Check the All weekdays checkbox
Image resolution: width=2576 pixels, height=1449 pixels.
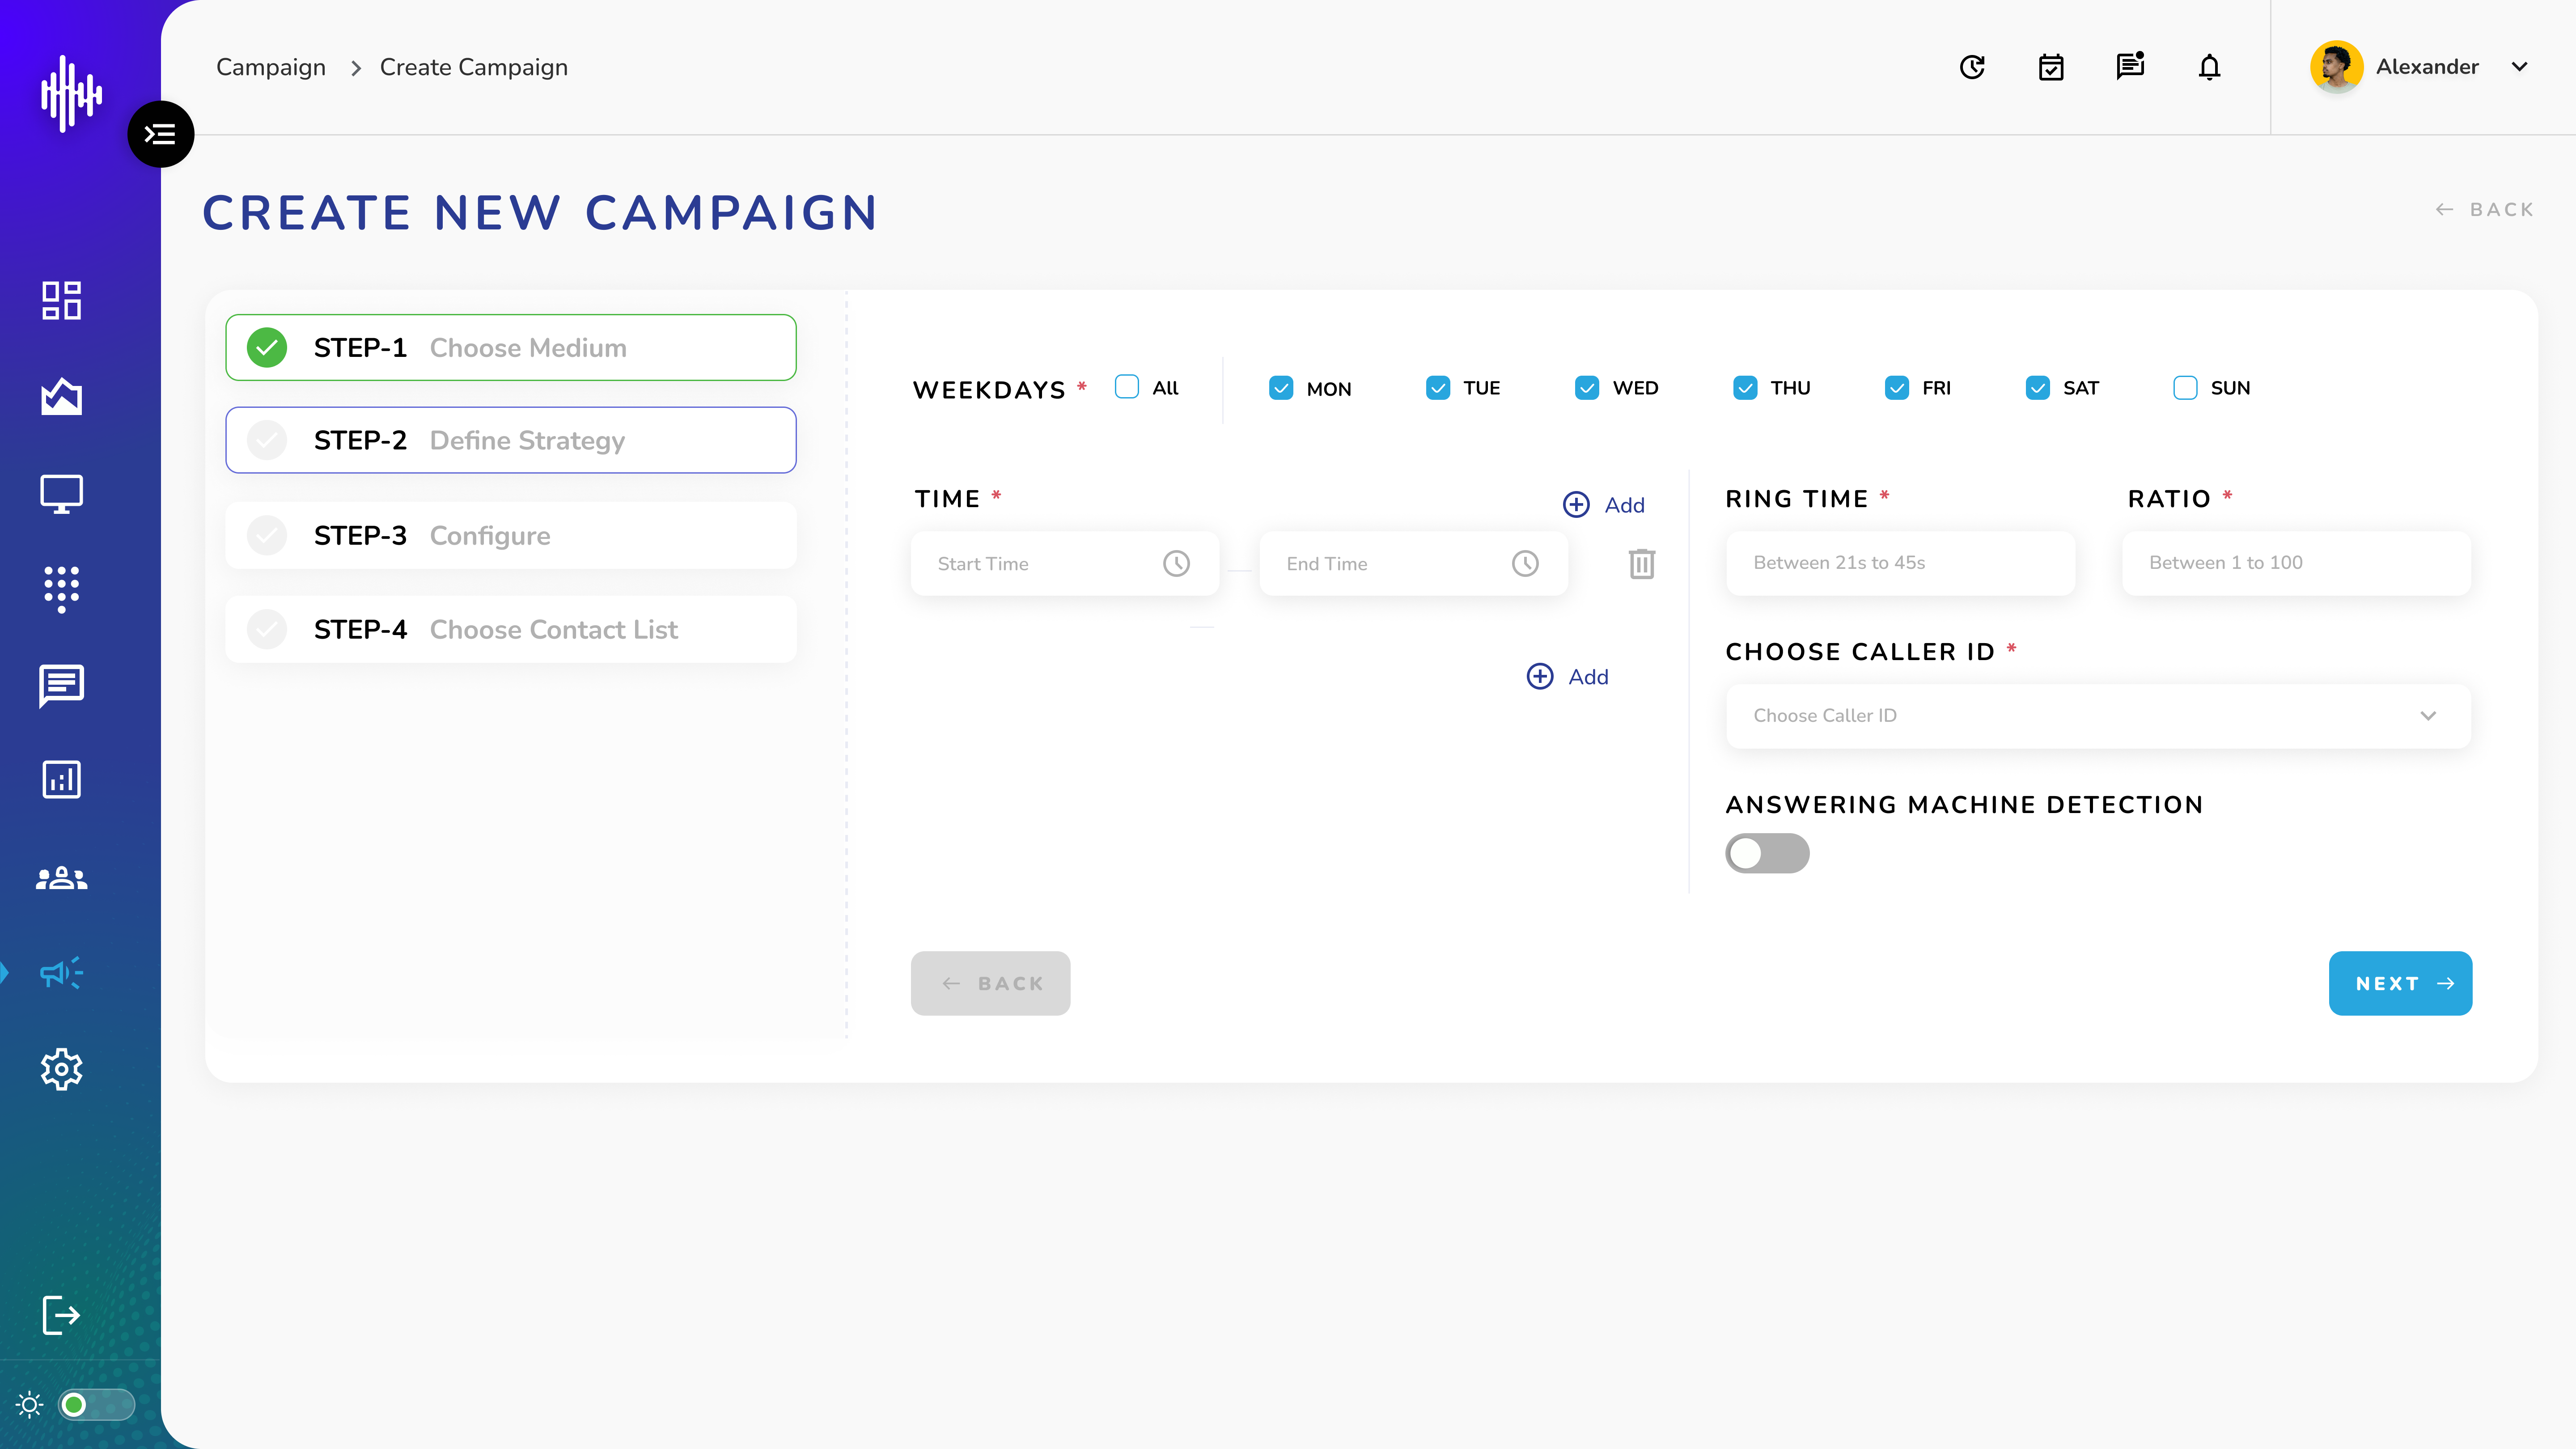pos(1127,387)
